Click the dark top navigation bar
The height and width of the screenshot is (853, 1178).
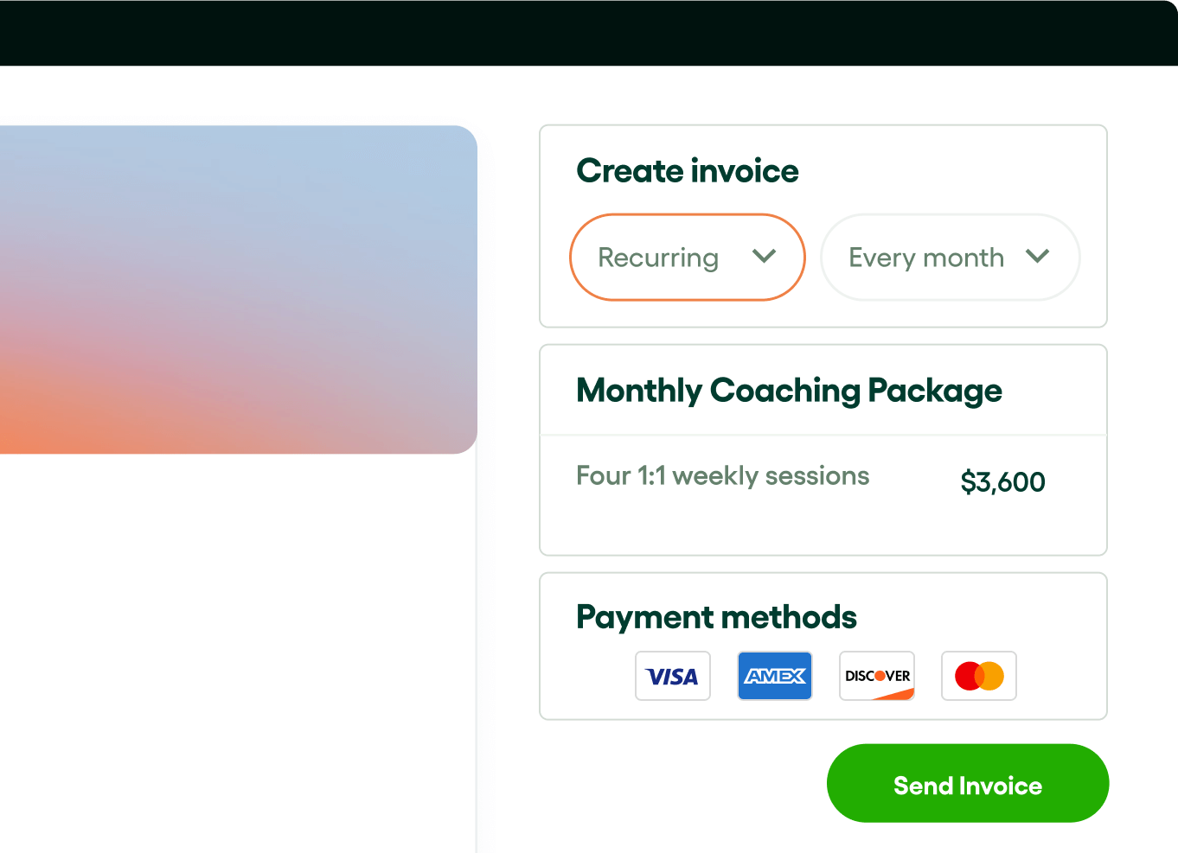click(589, 32)
